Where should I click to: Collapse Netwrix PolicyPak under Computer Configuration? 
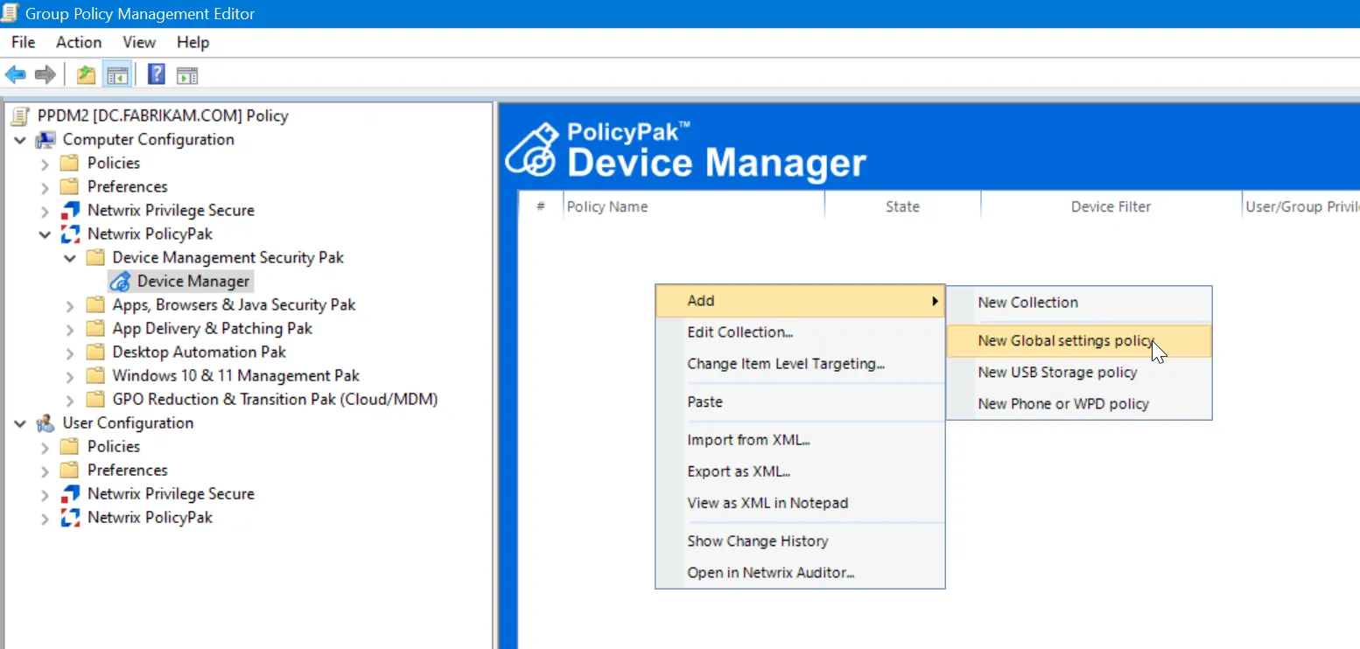tap(46, 234)
